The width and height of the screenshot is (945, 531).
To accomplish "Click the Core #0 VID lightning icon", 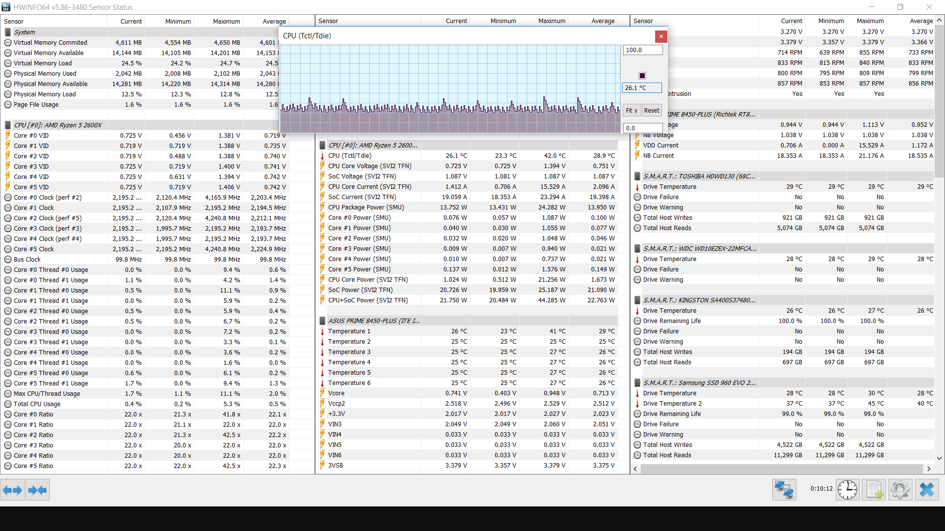I will (x=8, y=135).
